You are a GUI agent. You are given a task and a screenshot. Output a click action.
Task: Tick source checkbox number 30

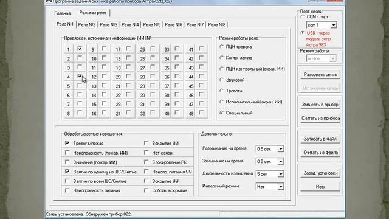[153, 94]
